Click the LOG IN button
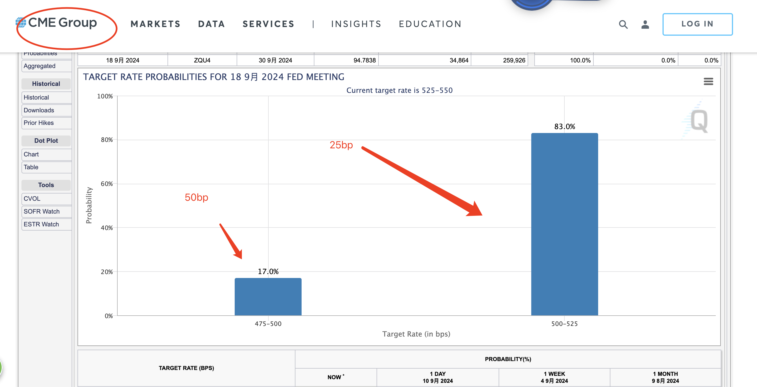757x387 pixels. pyautogui.click(x=697, y=24)
